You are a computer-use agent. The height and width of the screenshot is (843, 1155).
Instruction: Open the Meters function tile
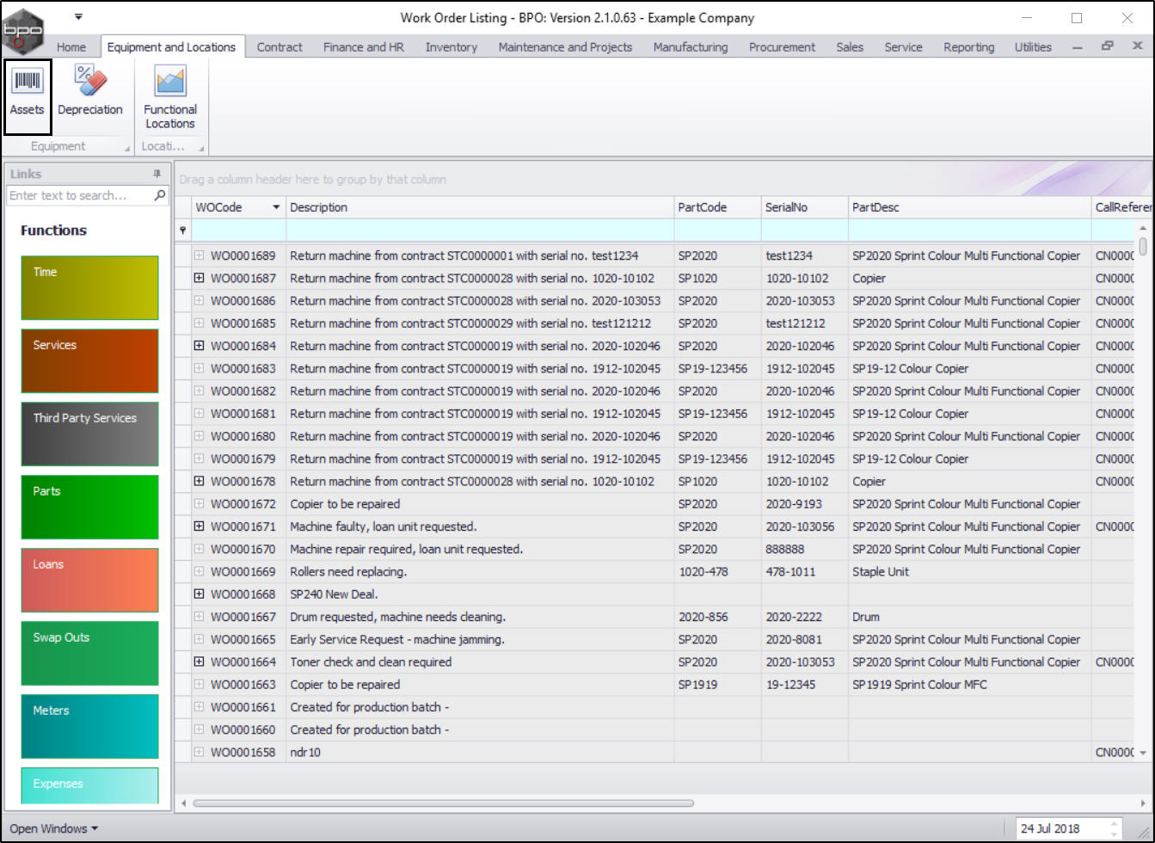[x=89, y=726]
